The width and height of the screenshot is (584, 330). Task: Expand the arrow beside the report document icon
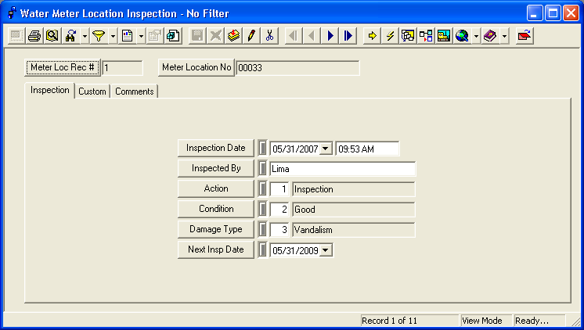point(141,36)
